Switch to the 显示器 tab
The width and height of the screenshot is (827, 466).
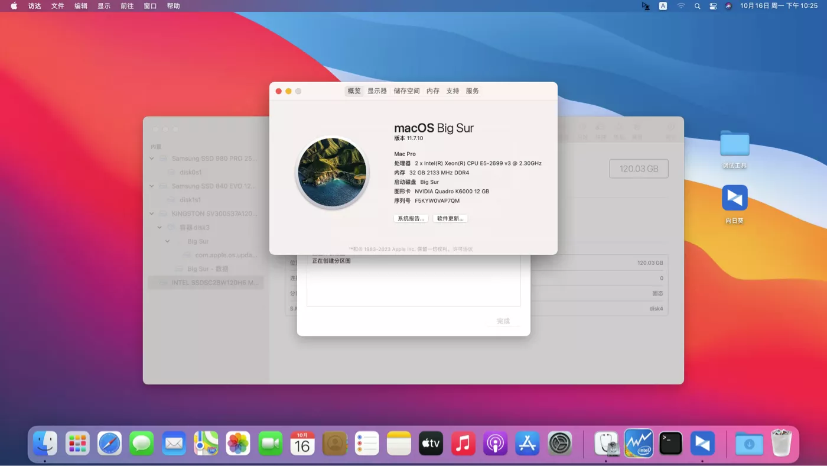click(377, 90)
